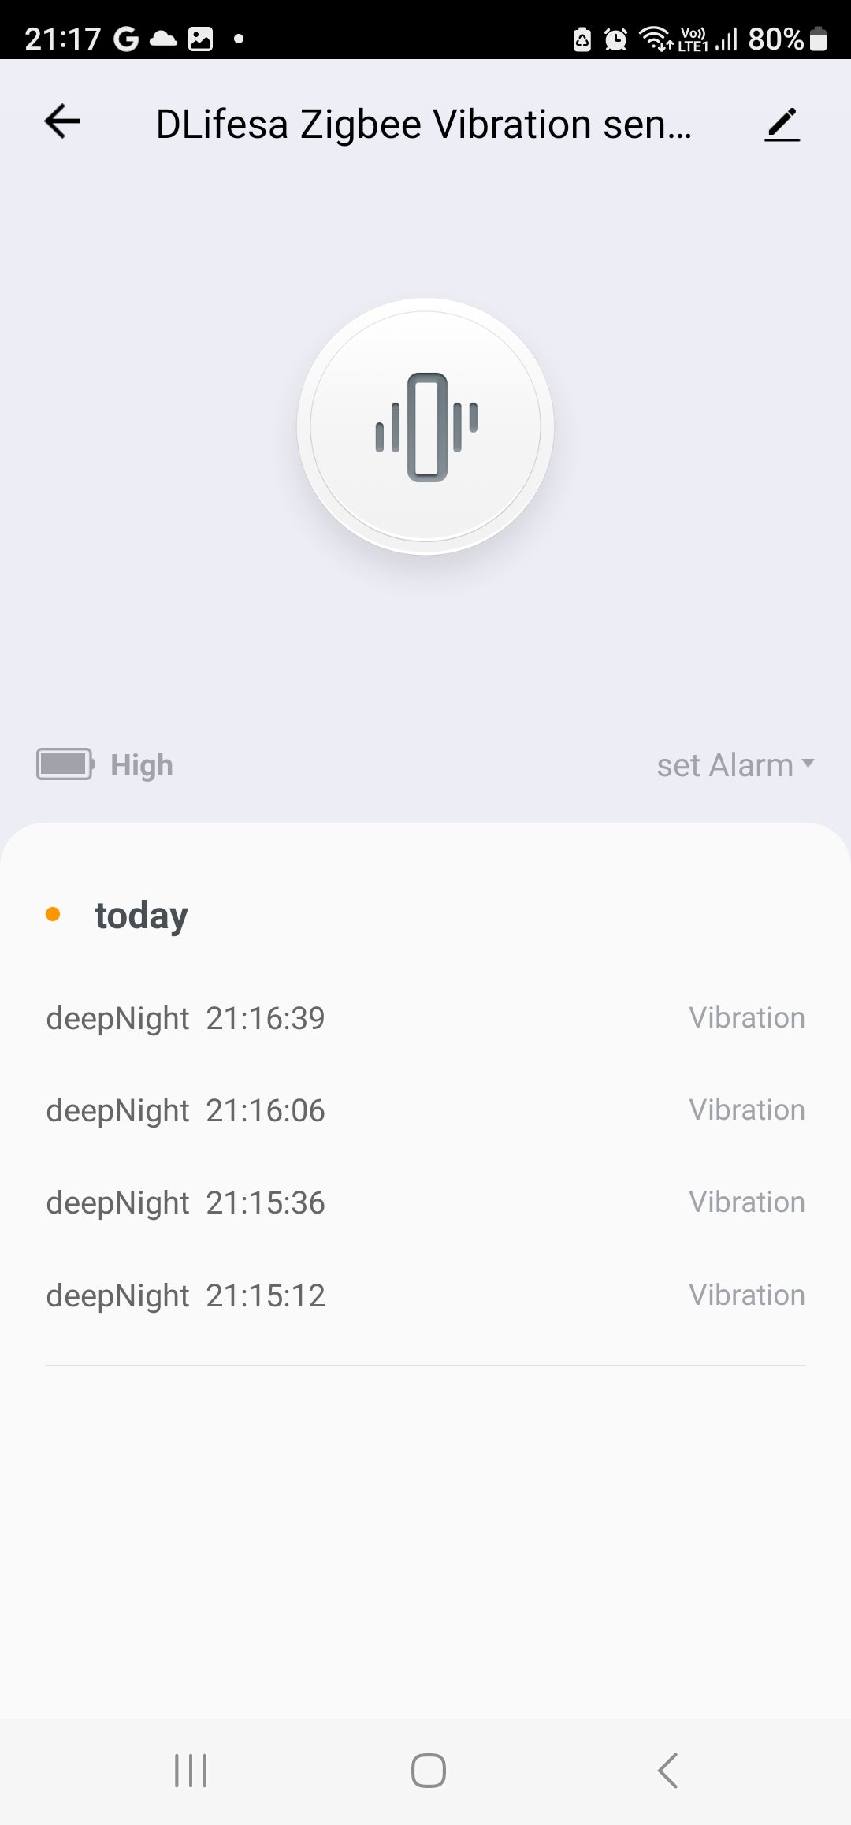Tap the Vibration label of first record
Screen dimensions: 851x1825
click(747, 1018)
